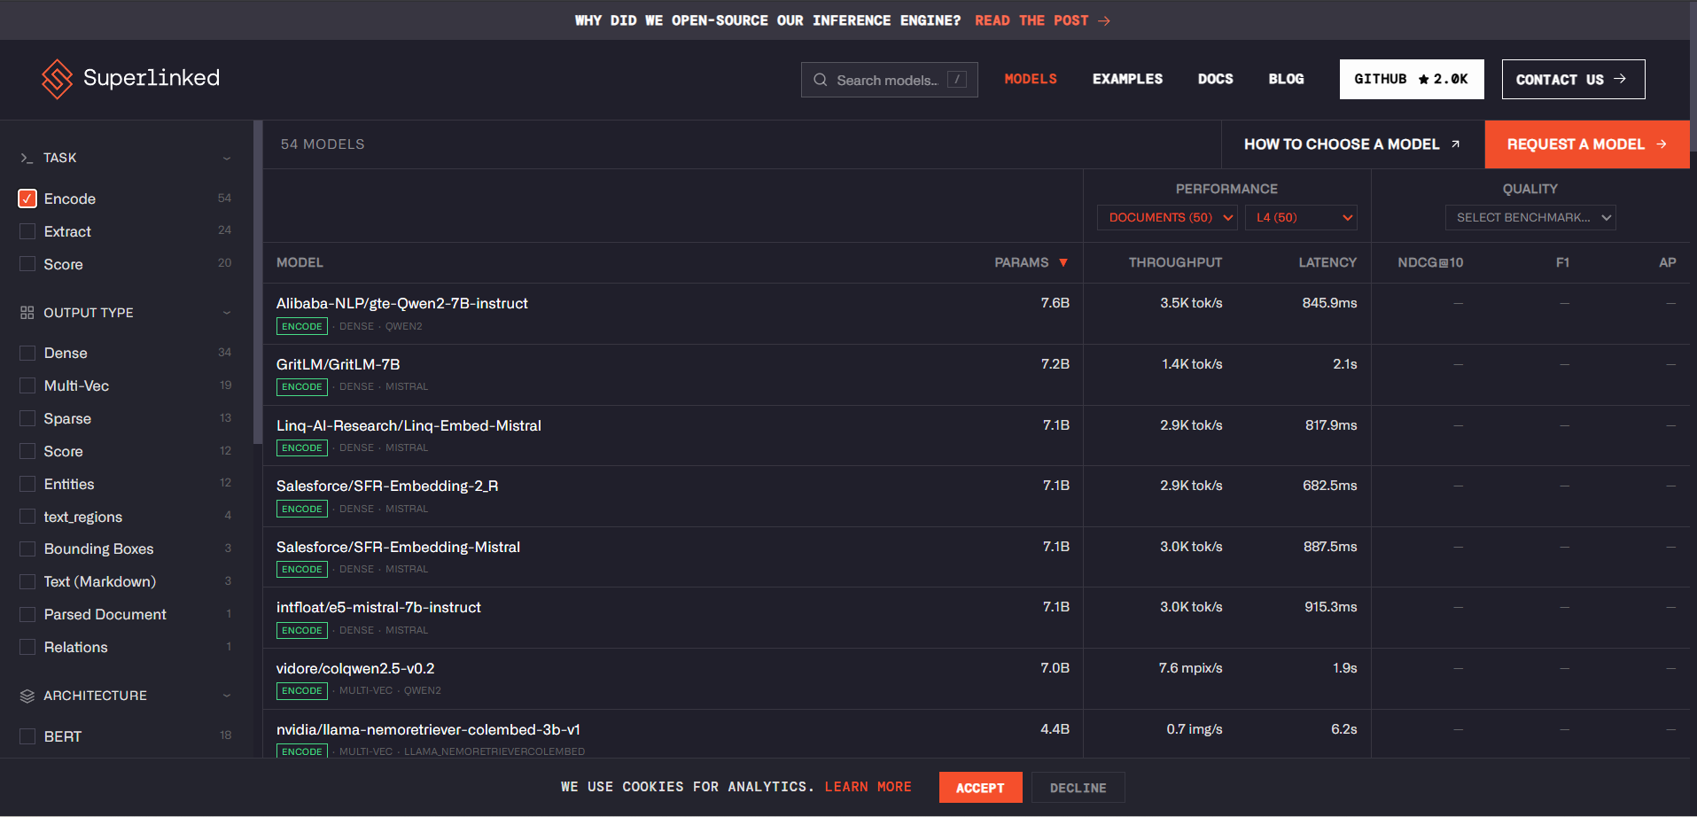The height and width of the screenshot is (817, 1697).
Task: Open Salesforce/SFR-Embedding-Mistral model
Action: coord(398,547)
